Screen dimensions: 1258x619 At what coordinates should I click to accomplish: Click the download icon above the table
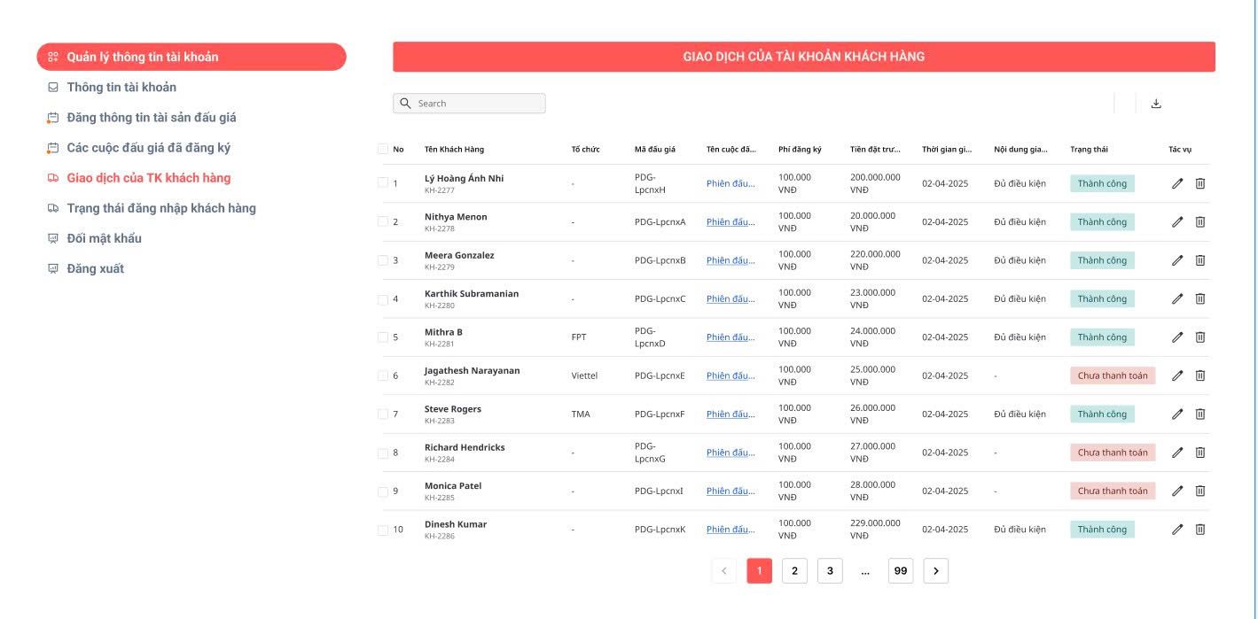point(1155,104)
